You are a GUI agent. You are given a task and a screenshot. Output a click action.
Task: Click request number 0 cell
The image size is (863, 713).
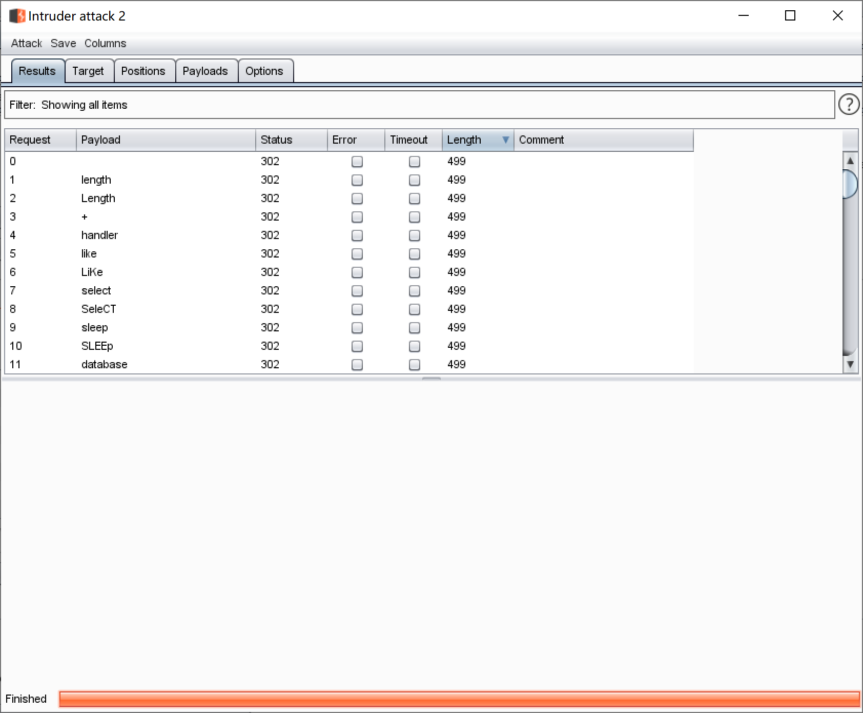pyautogui.click(x=13, y=162)
